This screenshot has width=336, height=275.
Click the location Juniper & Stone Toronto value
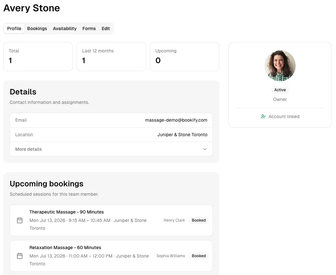pos(182,135)
